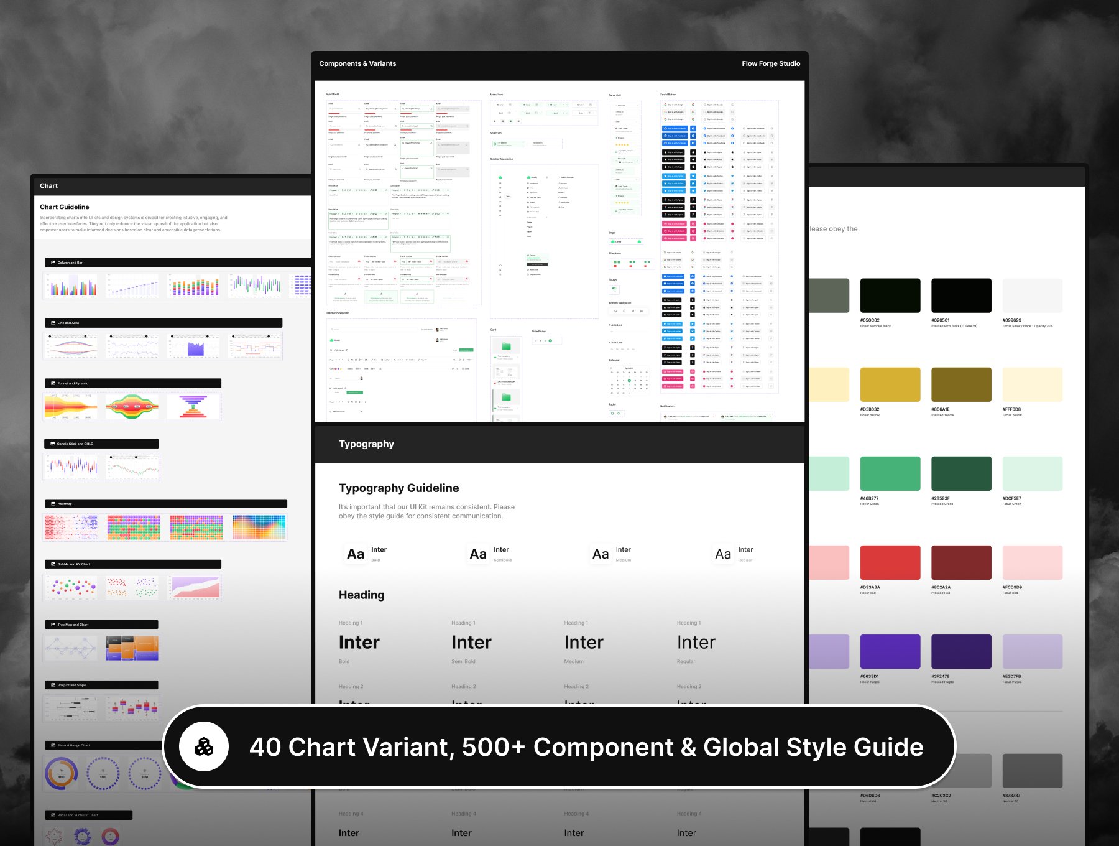Click the lavender Focus Purple swatch

1032,651
